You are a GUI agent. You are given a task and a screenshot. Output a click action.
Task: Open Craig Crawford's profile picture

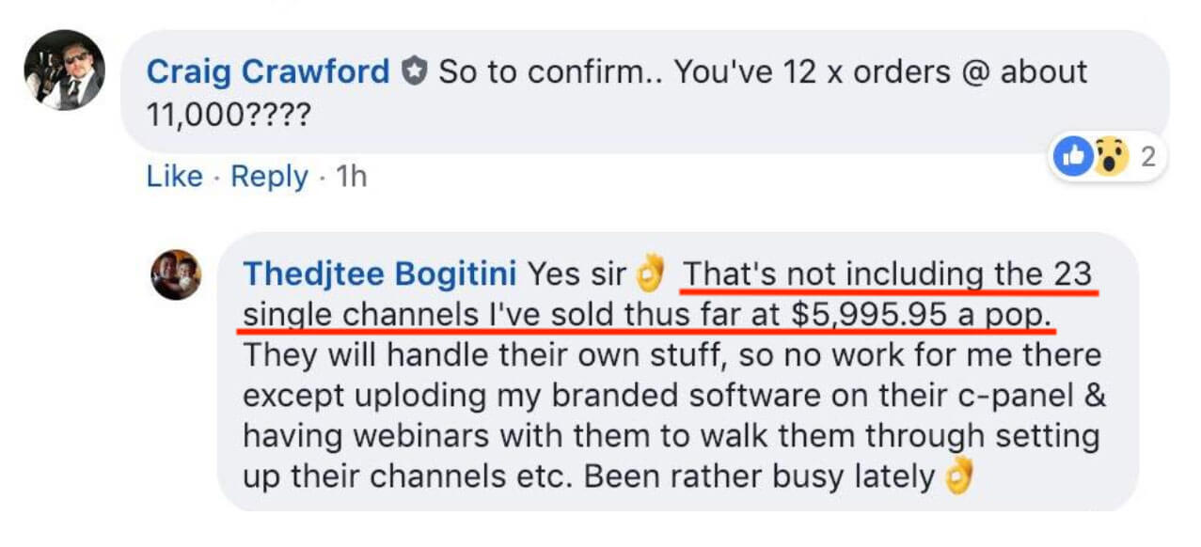point(65,70)
